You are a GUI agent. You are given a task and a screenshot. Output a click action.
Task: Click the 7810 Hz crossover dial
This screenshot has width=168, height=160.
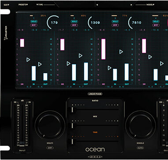[135, 22]
